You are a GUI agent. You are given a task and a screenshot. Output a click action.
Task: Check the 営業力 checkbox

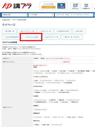tap(34, 125)
